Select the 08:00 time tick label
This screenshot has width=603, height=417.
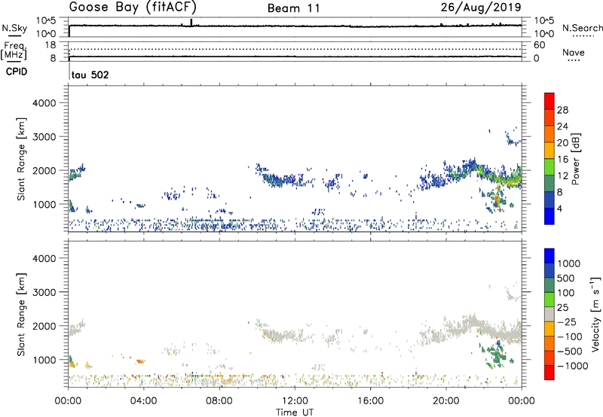click(219, 401)
